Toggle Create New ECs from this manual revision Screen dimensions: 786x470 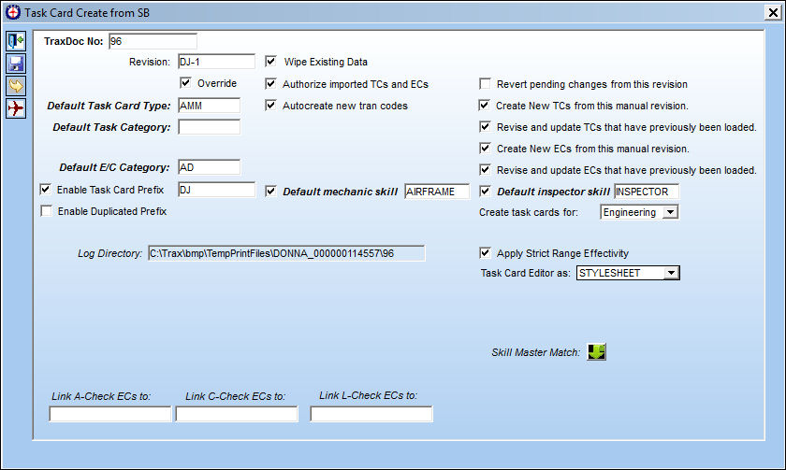tap(485, 149)
